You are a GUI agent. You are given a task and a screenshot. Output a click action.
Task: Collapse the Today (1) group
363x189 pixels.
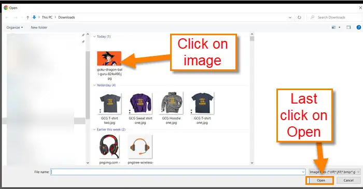pos(94,37)
